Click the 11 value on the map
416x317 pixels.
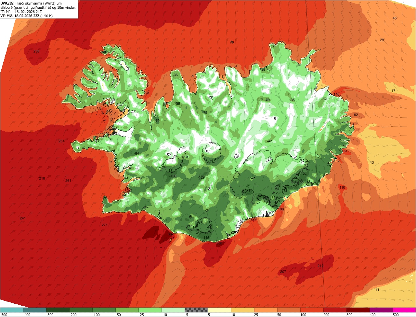click(x=377, y=290)
